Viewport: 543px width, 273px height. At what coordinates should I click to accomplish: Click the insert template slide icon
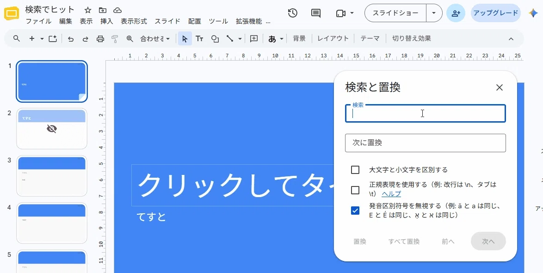click(x=53, y=38)
